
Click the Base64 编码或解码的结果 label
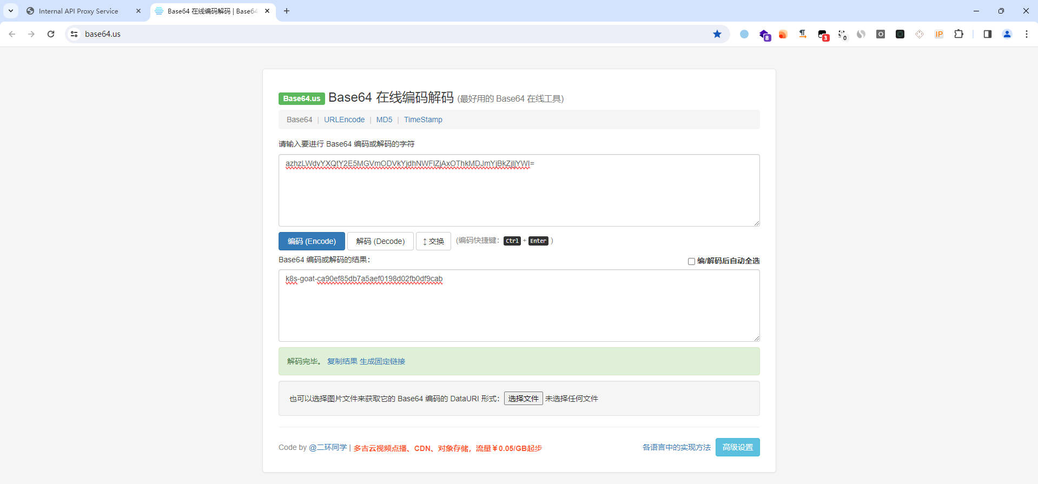(325, 260)
